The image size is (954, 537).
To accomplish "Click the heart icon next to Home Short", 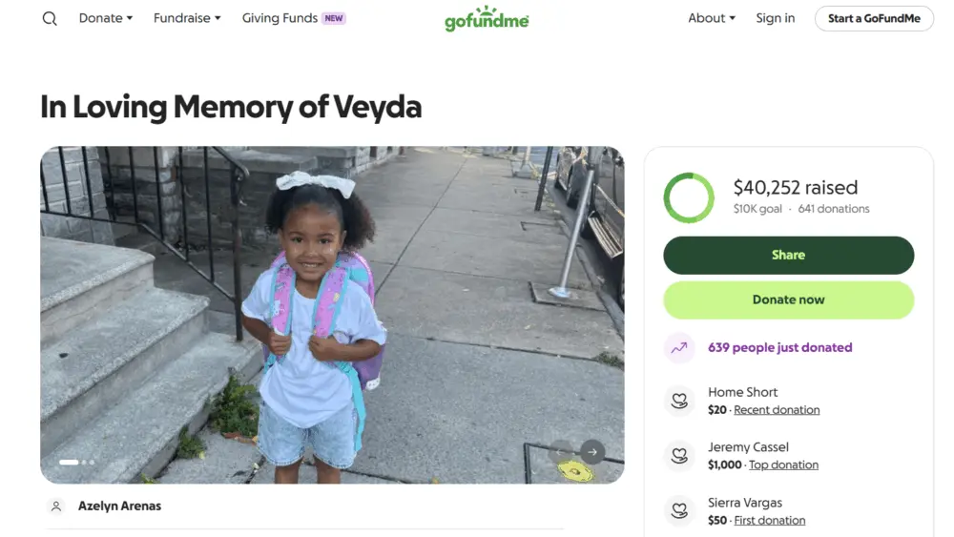I will [679, 402].
